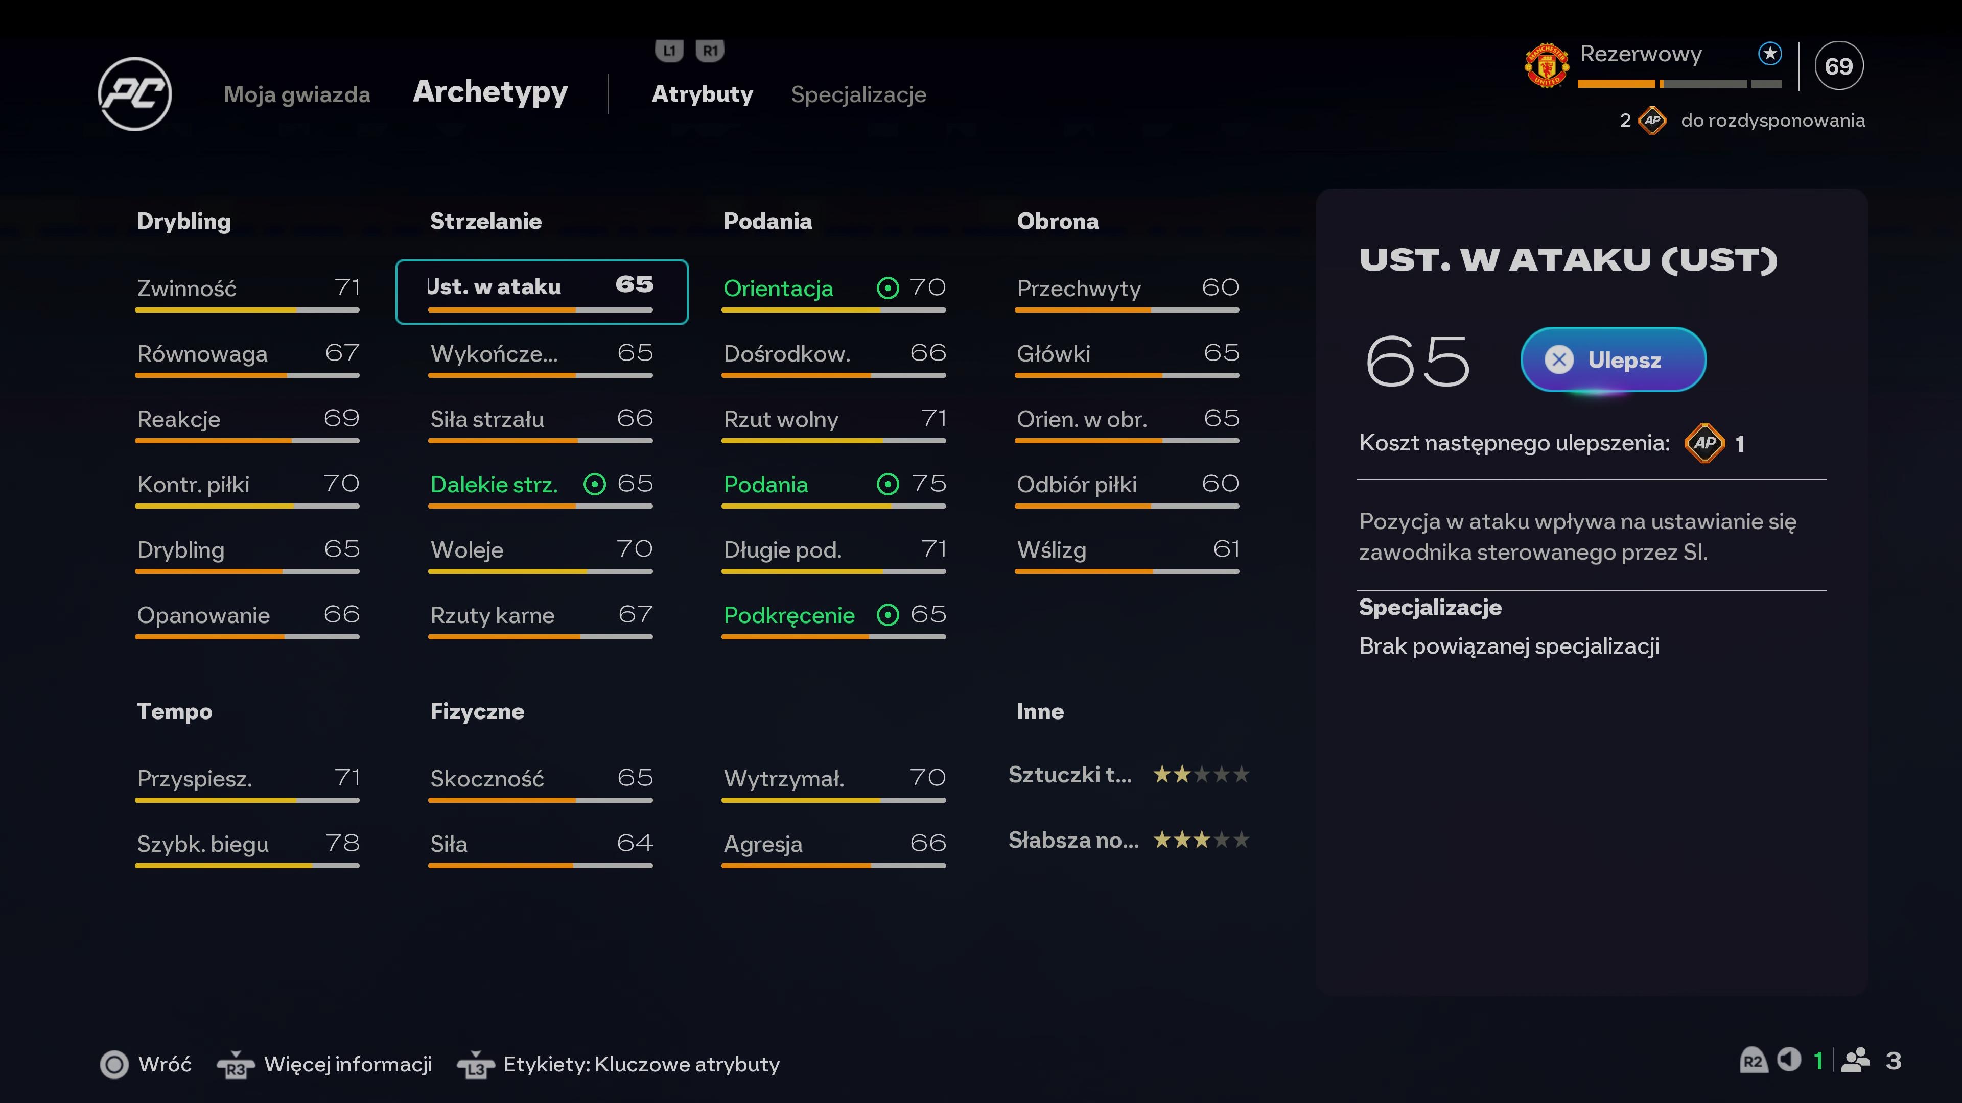Click the key attribute marker on Podkręcenie
Image resolution: width=1962 pixels, height=1103 pixels.
(888, 615)
